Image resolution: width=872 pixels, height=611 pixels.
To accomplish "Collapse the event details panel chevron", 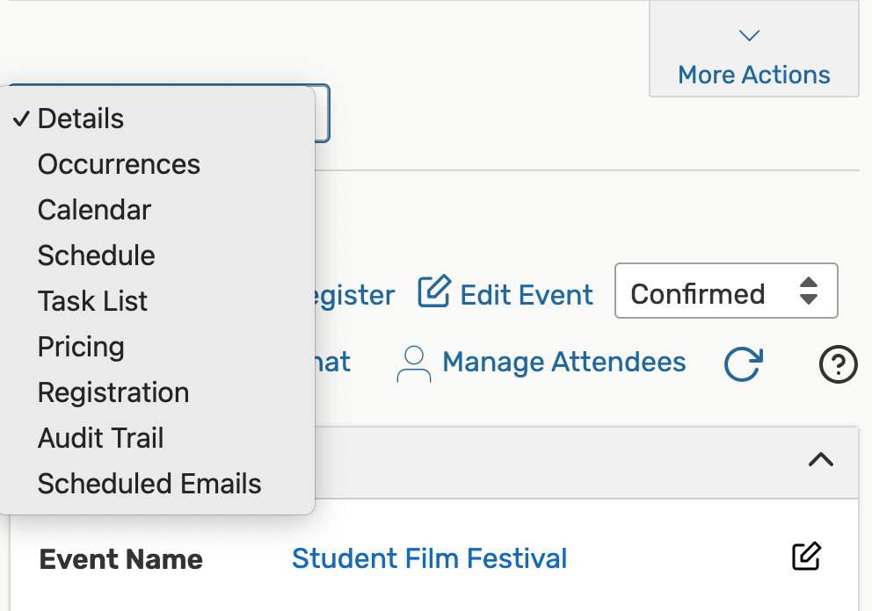I will pyautogui.click(x=820, y=459).
